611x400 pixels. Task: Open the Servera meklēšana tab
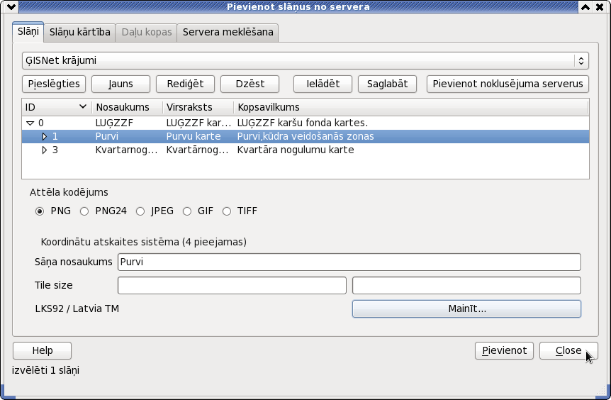tap(228, 33)
